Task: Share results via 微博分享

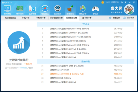Action: (114, 18)
